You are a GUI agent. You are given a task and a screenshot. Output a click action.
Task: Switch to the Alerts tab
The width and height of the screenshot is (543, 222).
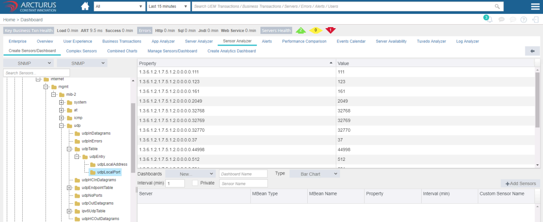(267, 41)
